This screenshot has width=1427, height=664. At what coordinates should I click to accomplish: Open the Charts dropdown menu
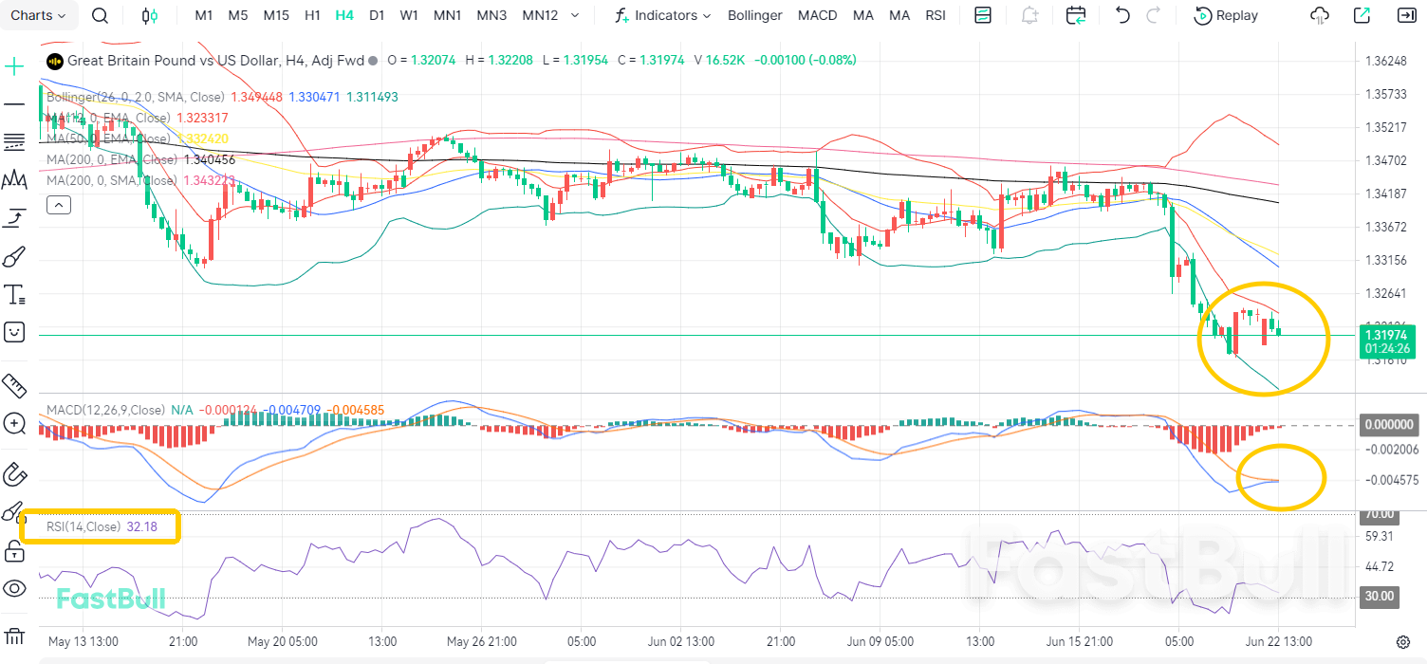(x=39, y=15)
